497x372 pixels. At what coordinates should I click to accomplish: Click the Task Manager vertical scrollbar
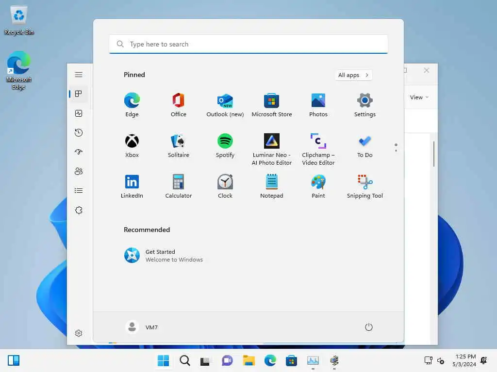pos(434,154)
